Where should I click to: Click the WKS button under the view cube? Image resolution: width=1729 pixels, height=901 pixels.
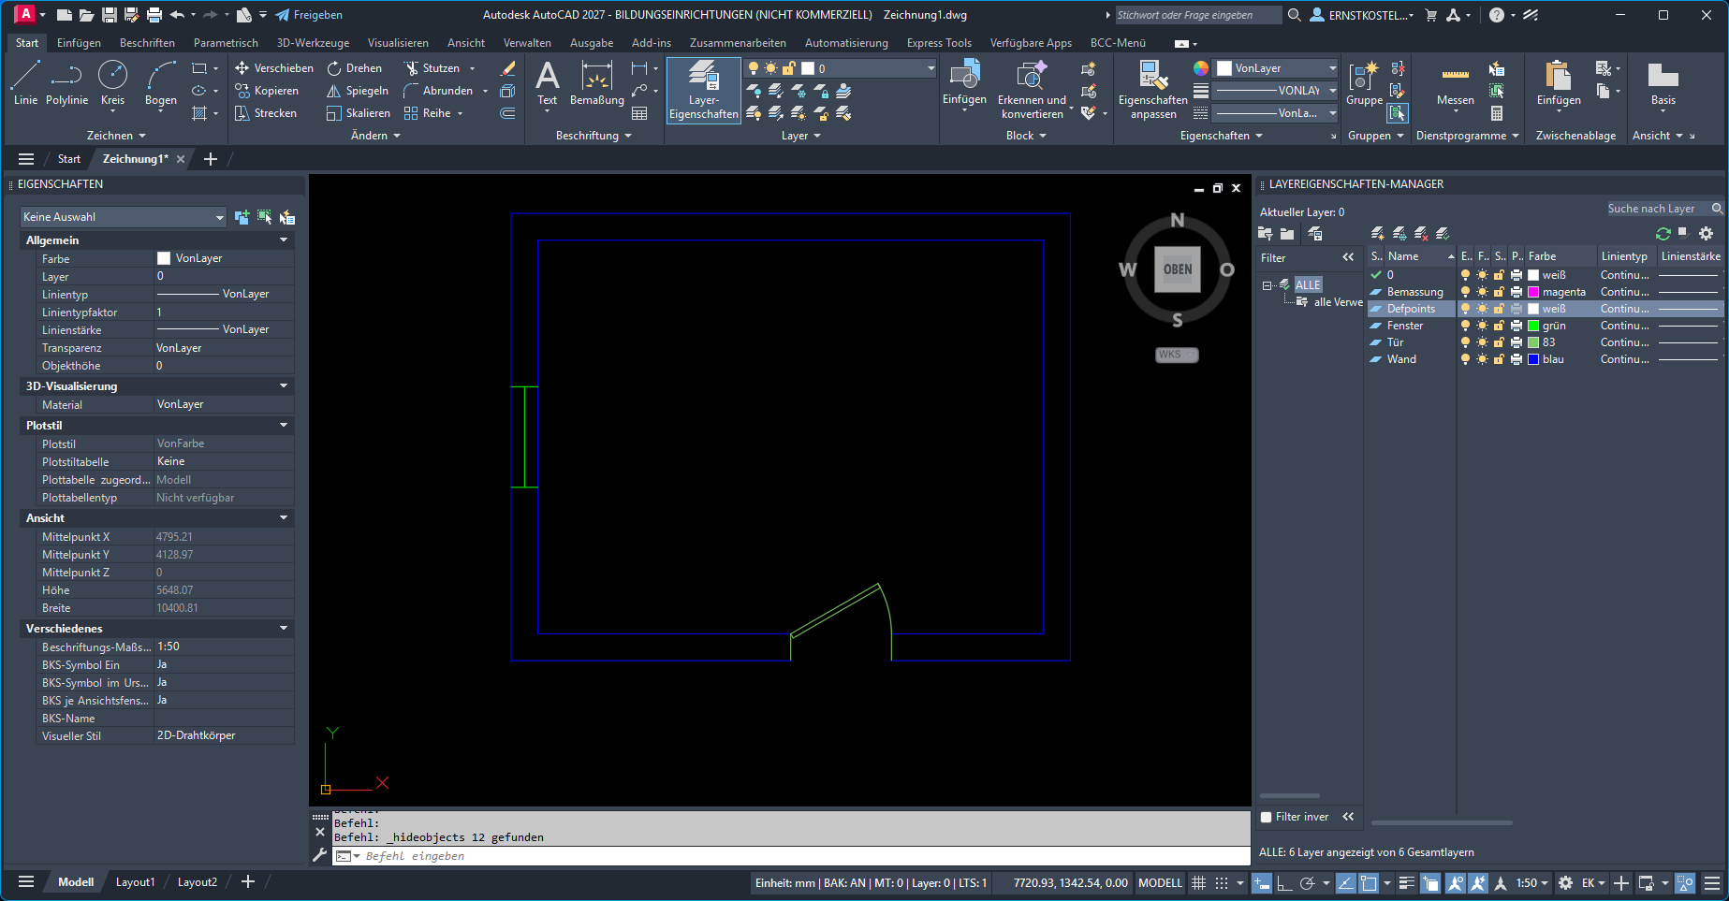[1177, 355]
